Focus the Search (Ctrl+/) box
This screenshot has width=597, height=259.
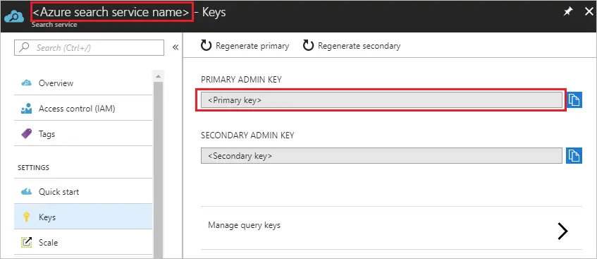[89, 48]
